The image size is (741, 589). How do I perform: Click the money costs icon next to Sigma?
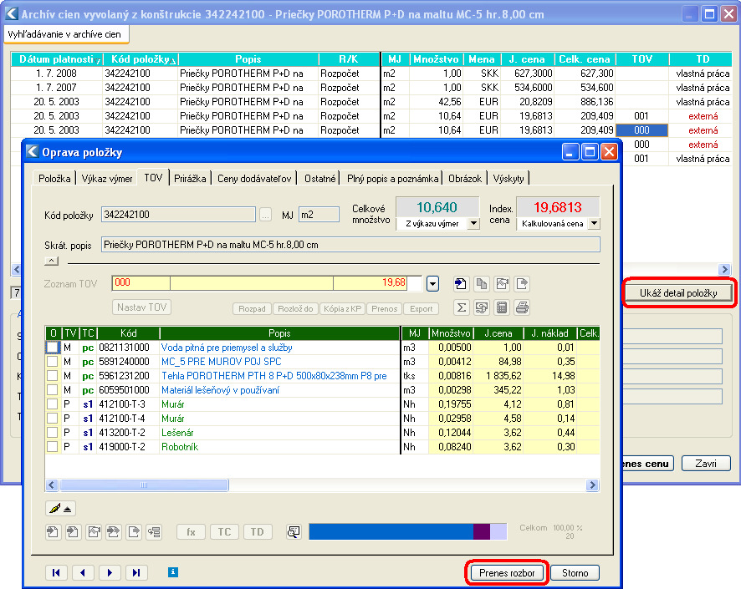pos(482,307)
